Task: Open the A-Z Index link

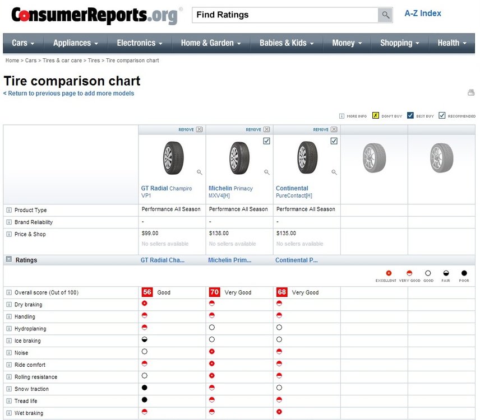Action: (423, 13)
